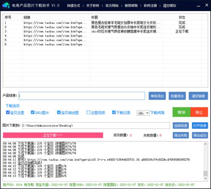Click the 失败数量 value 0
This screenshot has width=211, height=189.
pos(160,135)
